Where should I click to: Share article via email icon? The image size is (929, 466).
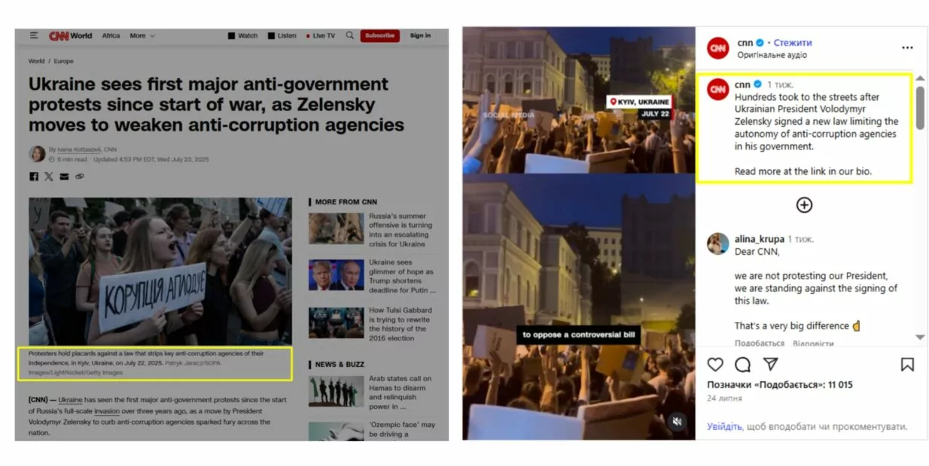[64, 177]
